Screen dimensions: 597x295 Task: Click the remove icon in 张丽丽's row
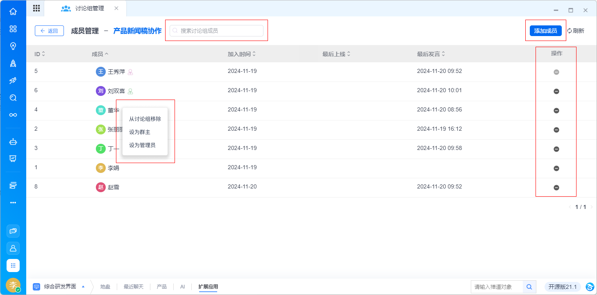tap(556, 130)
